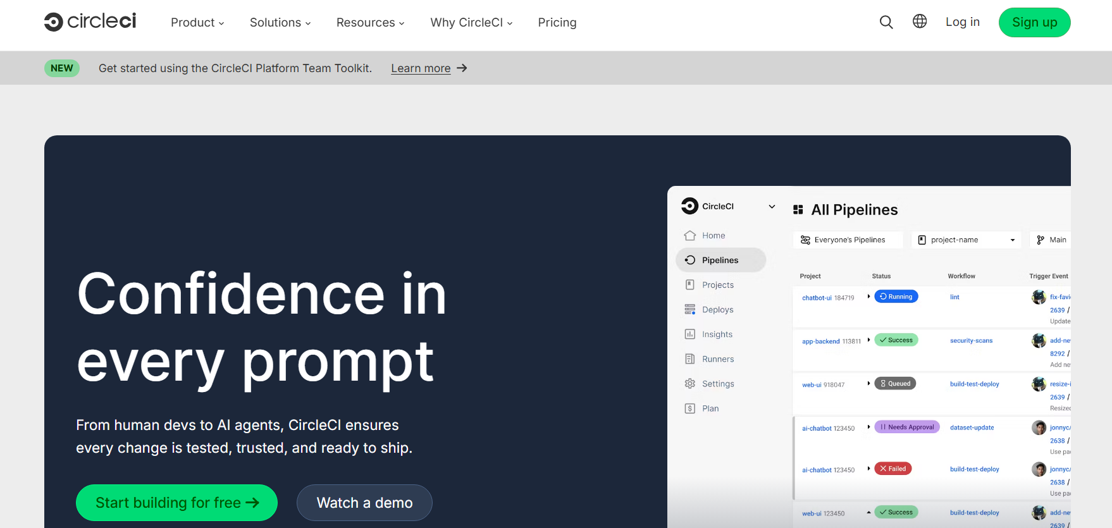Screen dimensions: 1112x528
Task: Click the project-name bookmark icon
Action: tap(922, 240)
